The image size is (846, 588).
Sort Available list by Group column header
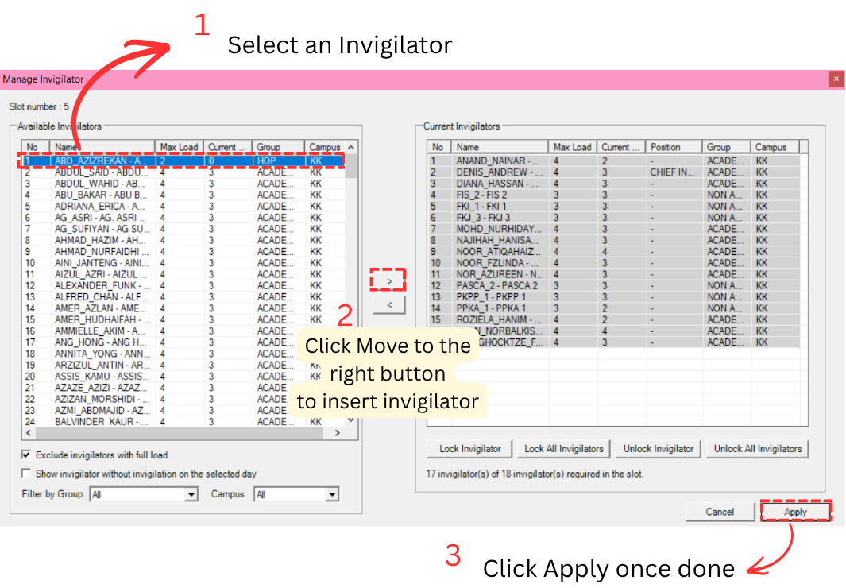click(278, 147)
